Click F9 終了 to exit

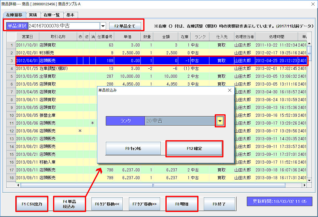click(x=219, y=204)
